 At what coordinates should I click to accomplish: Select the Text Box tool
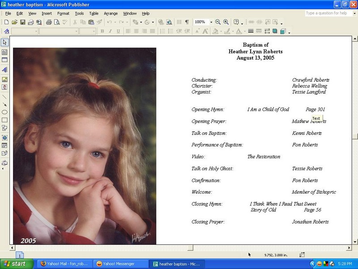pos(4,52)
